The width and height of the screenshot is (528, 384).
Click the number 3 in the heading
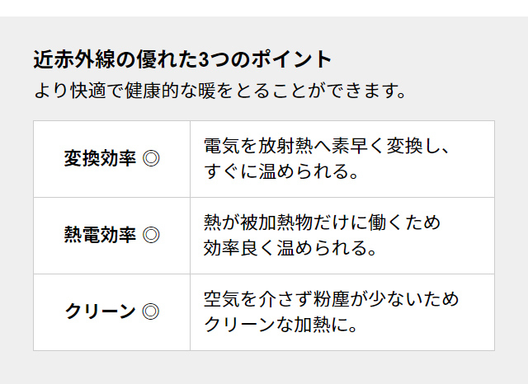(204, 60)
